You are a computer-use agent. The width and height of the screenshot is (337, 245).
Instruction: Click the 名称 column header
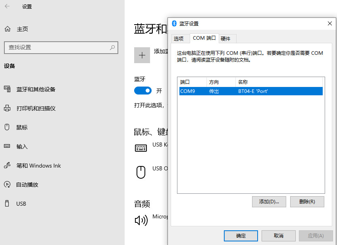pyautogui.click(x=279, y=82)
